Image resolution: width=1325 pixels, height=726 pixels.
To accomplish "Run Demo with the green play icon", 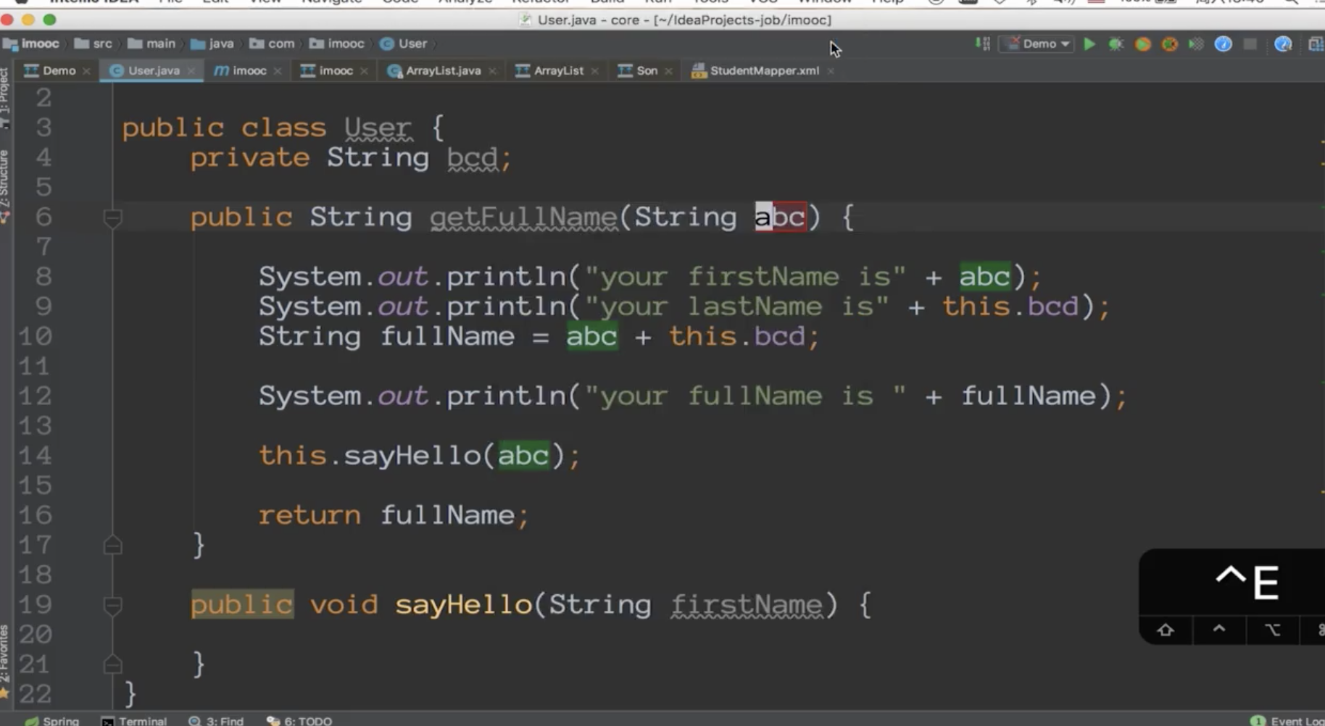I will pos(1089,44).
